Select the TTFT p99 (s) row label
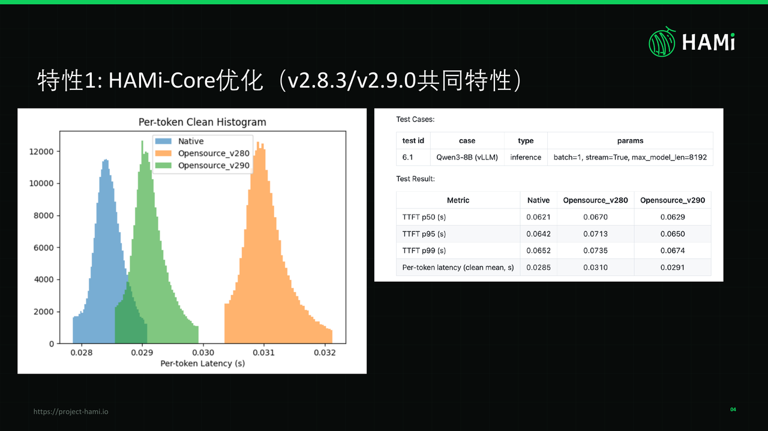Screen dimensions: 768x431 tap(424, 251)
